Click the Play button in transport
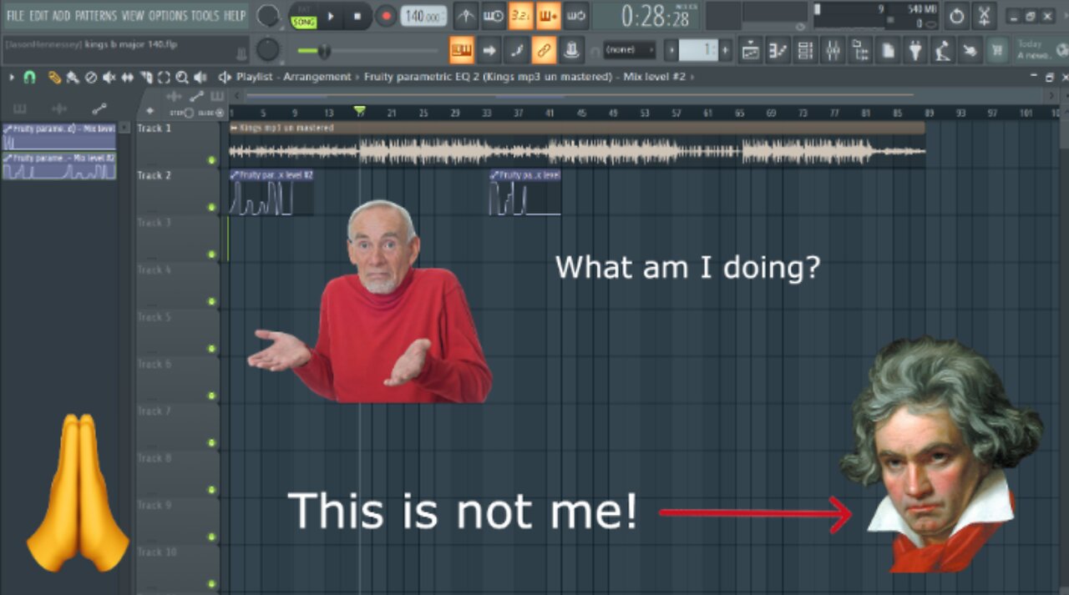Image resolution: width=1069 pixels, height=595 pixels. coord(330,16)
